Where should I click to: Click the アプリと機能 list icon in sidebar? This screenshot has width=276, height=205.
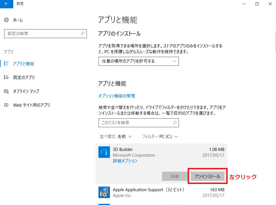tap(6, 64)
